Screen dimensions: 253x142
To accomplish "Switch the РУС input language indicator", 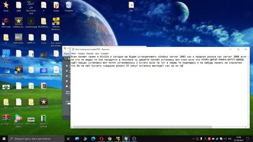I will tap(230, 138).
